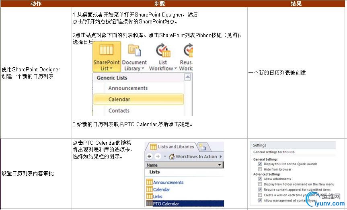This screenshot has height=210, width=347.
Task: Click the Announcements list icon
Action: [x=150, y=182]
